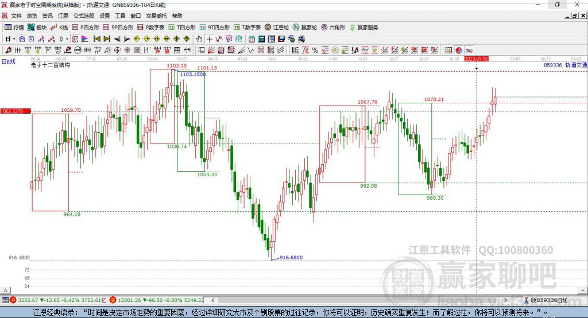Click the red 1062.2279 price label
The image size is (588, 318).
click(x=16, y=111)
